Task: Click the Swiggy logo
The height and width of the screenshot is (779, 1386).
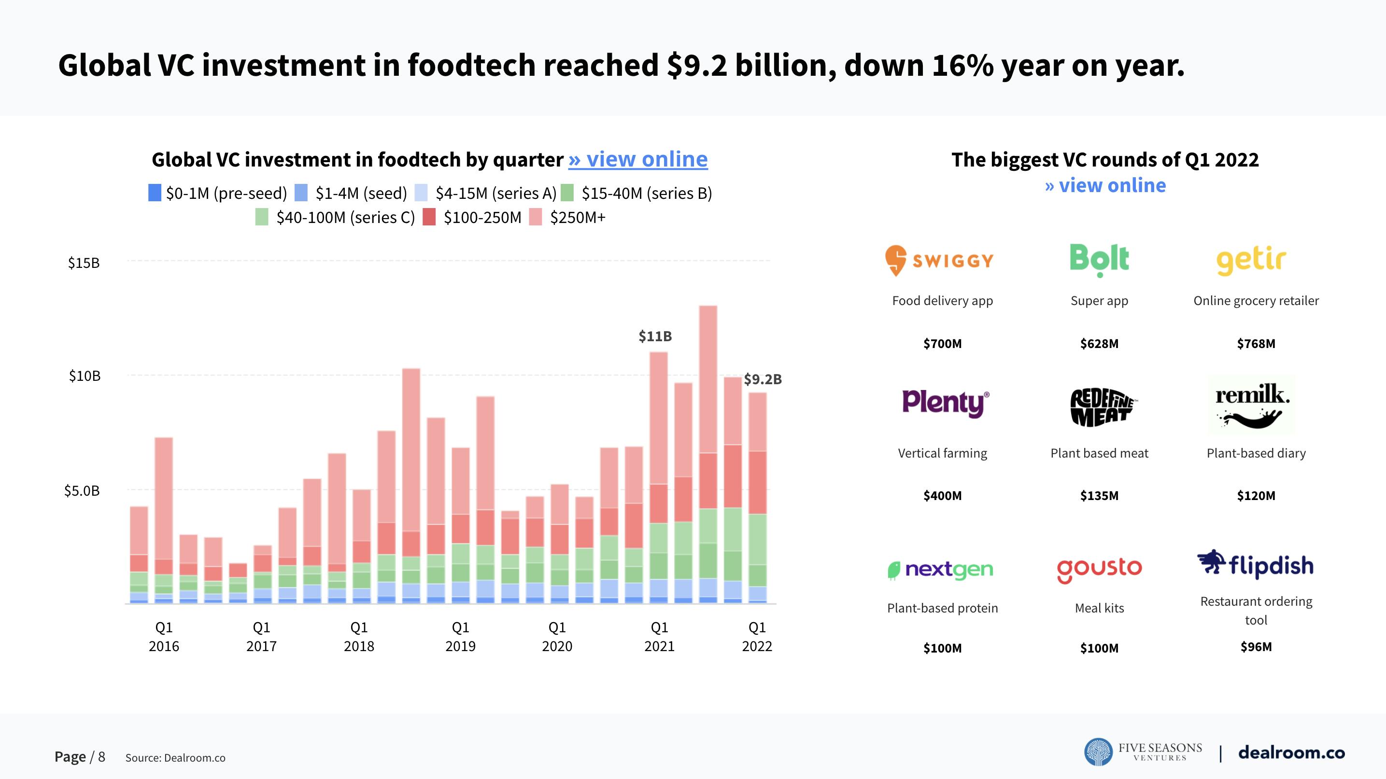Action: click(939, 260)
